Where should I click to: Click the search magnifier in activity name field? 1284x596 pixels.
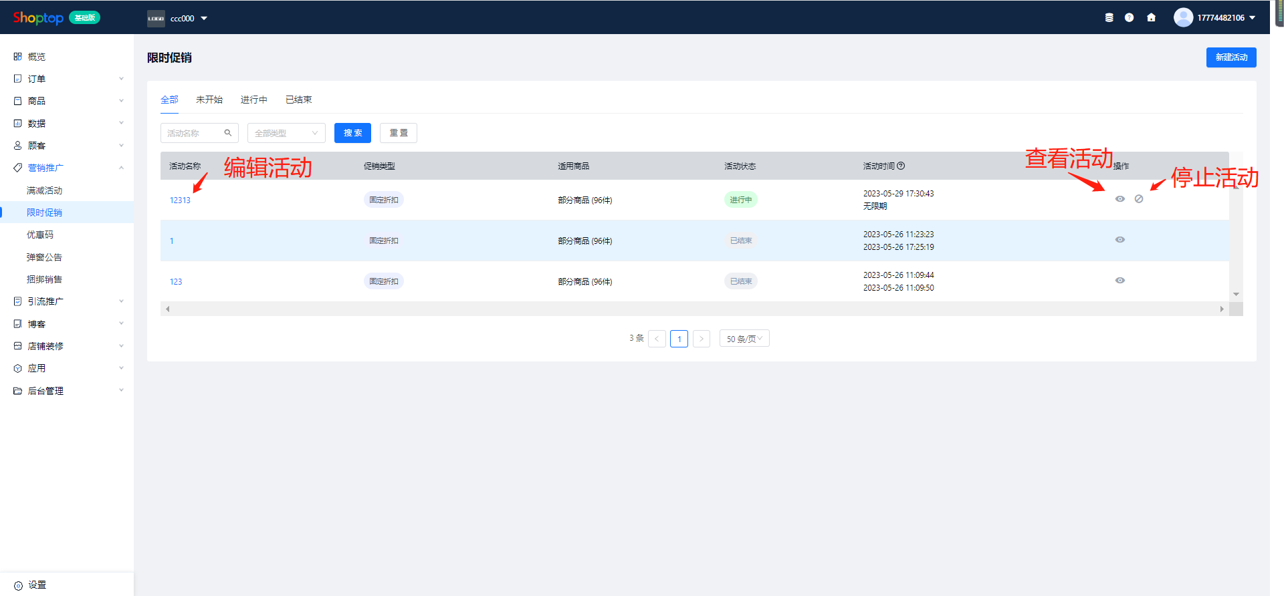click(228, 133)
